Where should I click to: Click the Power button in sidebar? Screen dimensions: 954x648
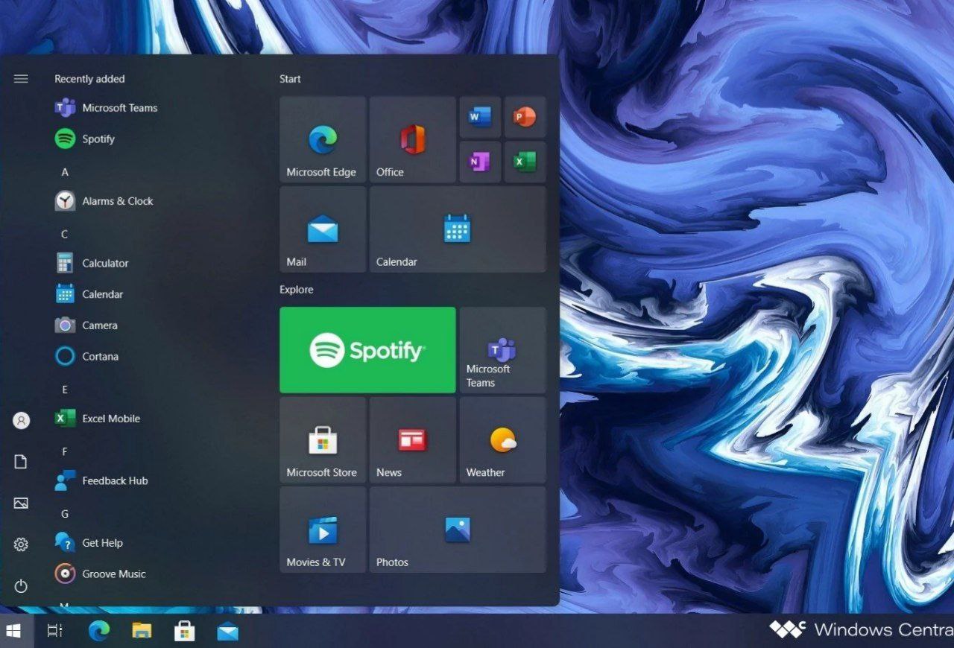21,586
